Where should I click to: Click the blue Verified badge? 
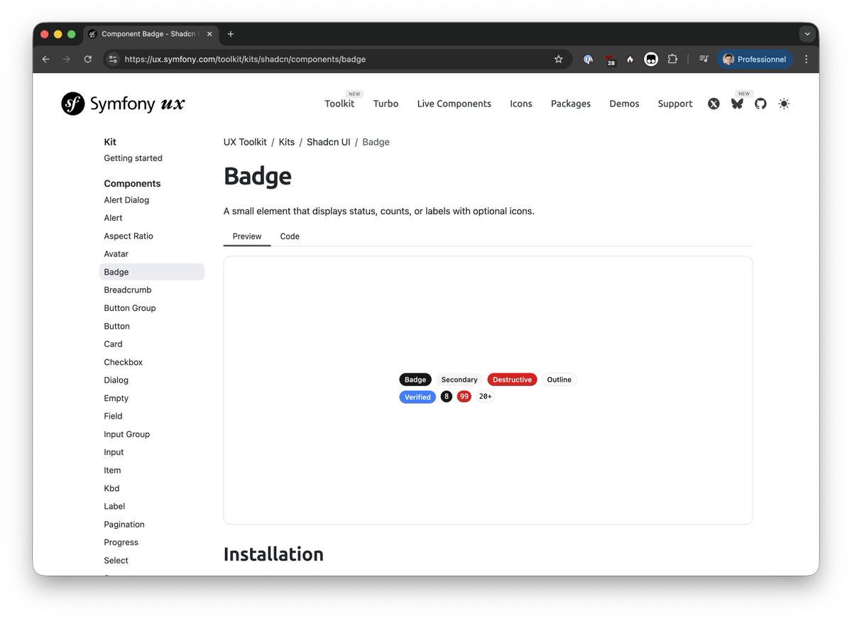coord(417,397)
